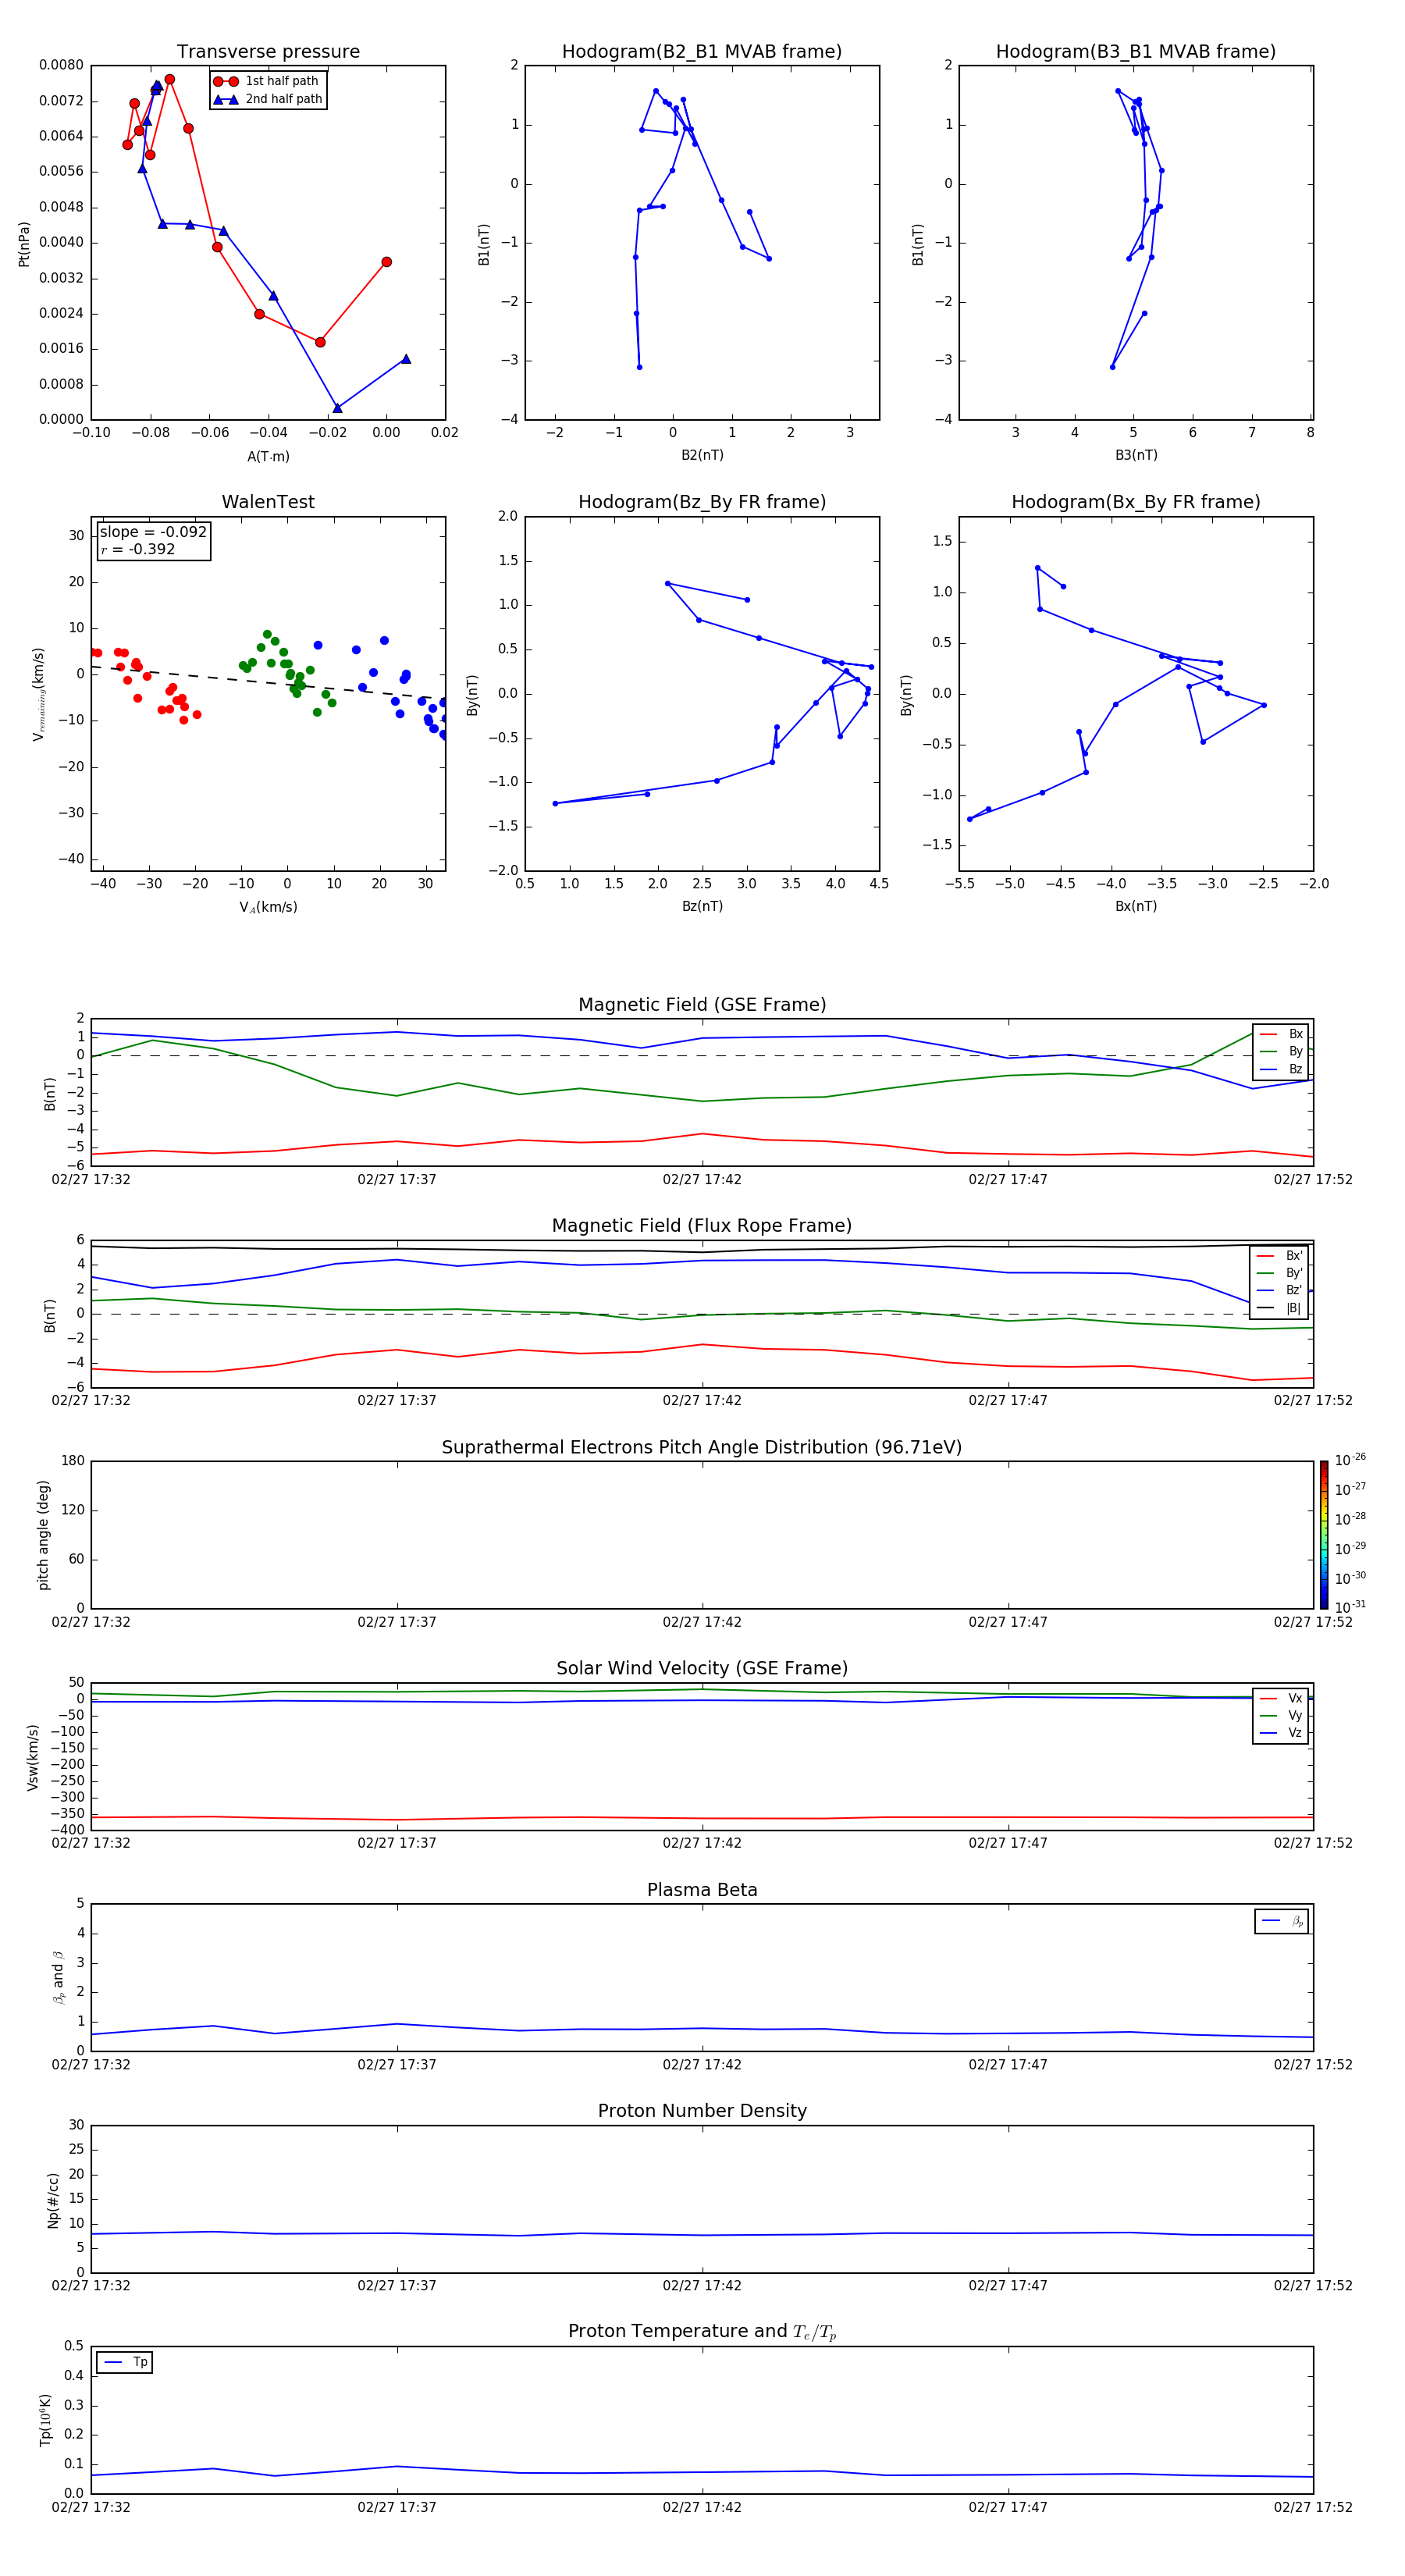
Task: Click the 'Vx' velocity legend entry
Action: point(1281,1698)
